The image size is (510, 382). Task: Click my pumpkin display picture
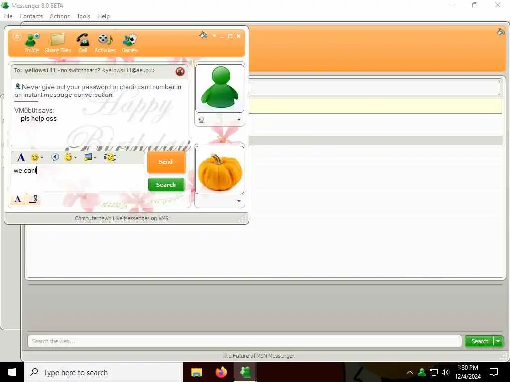coord(220,170)
